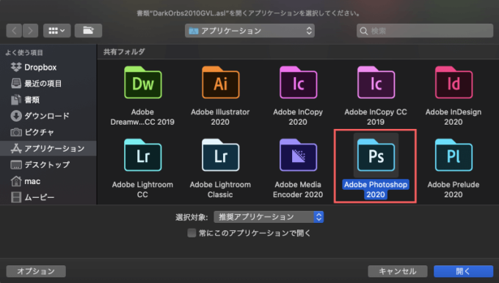Select the Adobe Photoshop 2020 folder icon
Screen dimensions: 499x283
(376, 155)
